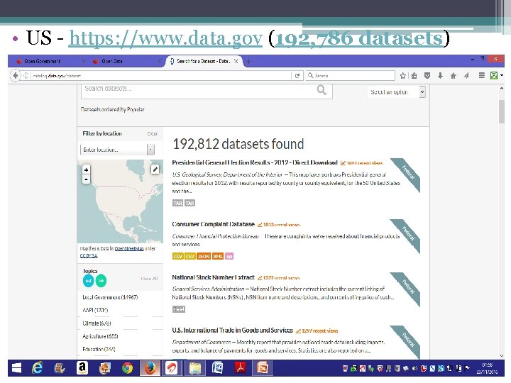Open File Explorer folder in taskbar
Screen dimensions: 511x383
pyautogui.click(x=195, y=368)
